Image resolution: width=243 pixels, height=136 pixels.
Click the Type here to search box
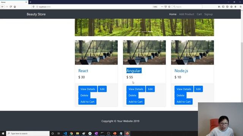tap(28, 133)
